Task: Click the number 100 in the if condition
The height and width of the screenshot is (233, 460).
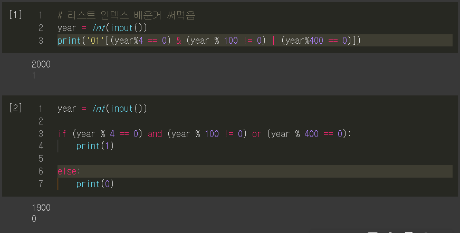Action: (x=212, y=134)
